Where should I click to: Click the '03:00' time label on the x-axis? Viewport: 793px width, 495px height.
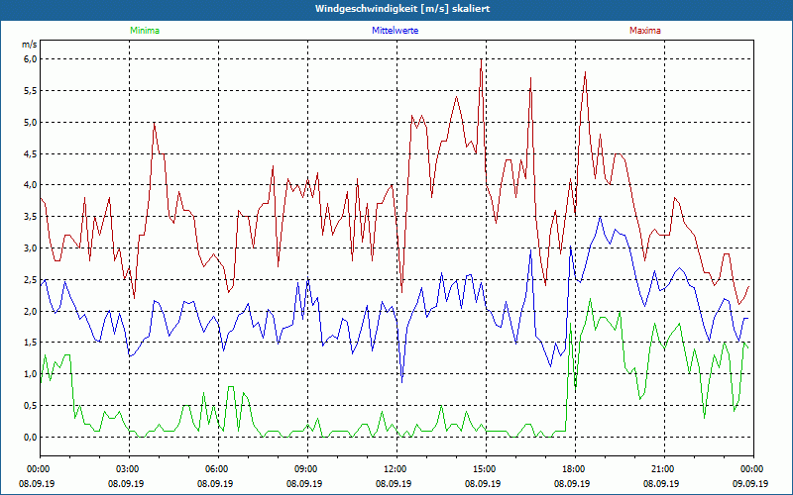pos(129,469)
